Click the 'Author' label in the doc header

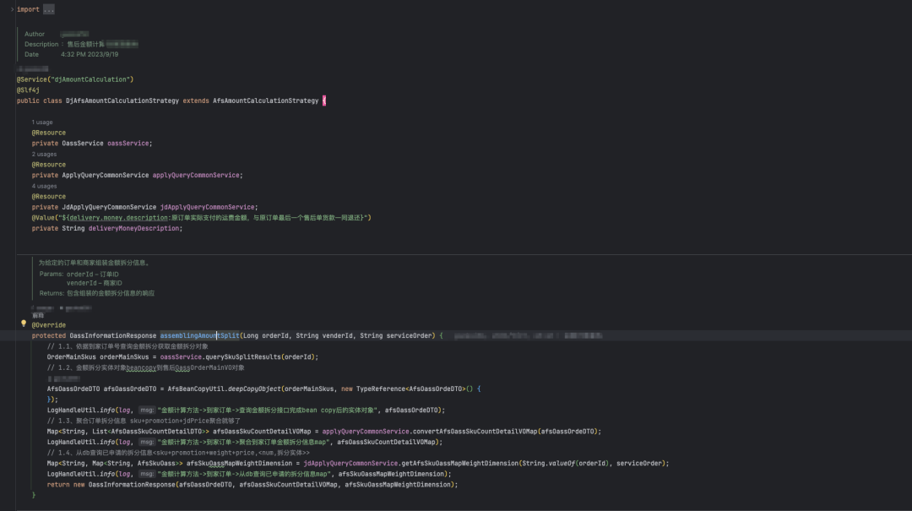35,35
